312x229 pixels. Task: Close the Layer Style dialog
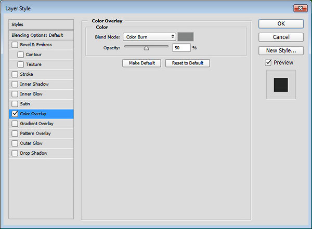click(x=301, y=8)
